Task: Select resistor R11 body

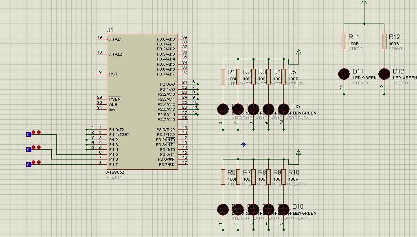Action: click(344, 41)
